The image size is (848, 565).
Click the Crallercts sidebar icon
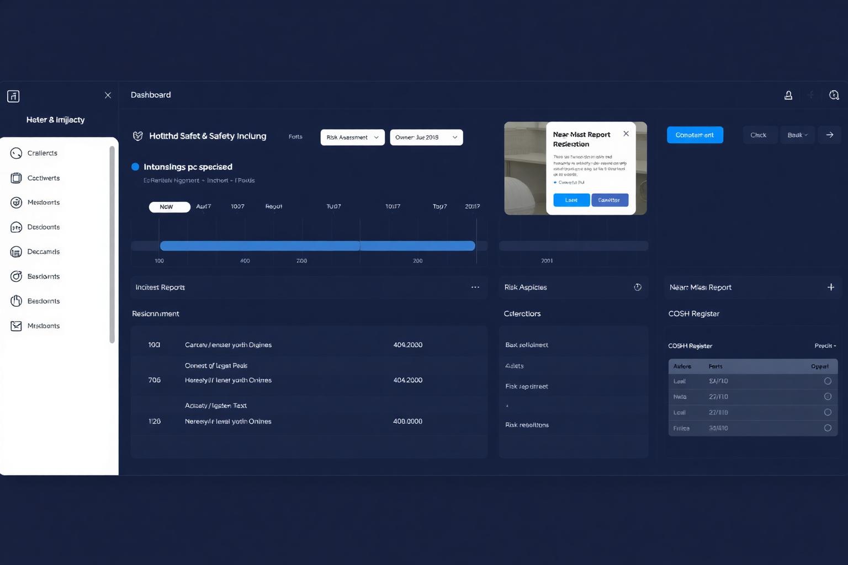coord(16,153)
